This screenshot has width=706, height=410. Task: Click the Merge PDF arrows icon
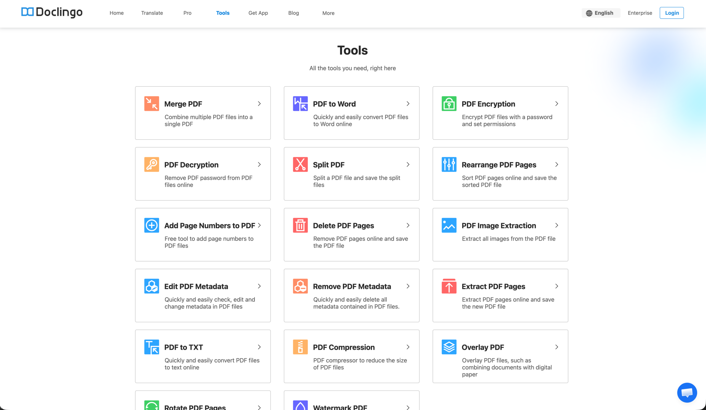[152, 104]
